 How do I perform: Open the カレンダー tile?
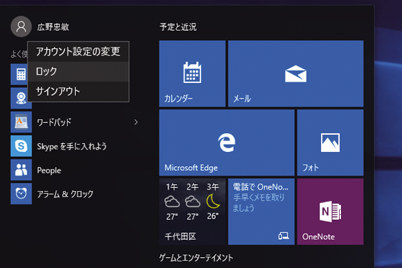(192, 74)
